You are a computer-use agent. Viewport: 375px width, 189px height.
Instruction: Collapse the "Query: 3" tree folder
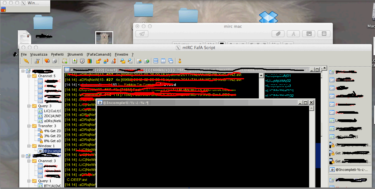tap(29, 106)
